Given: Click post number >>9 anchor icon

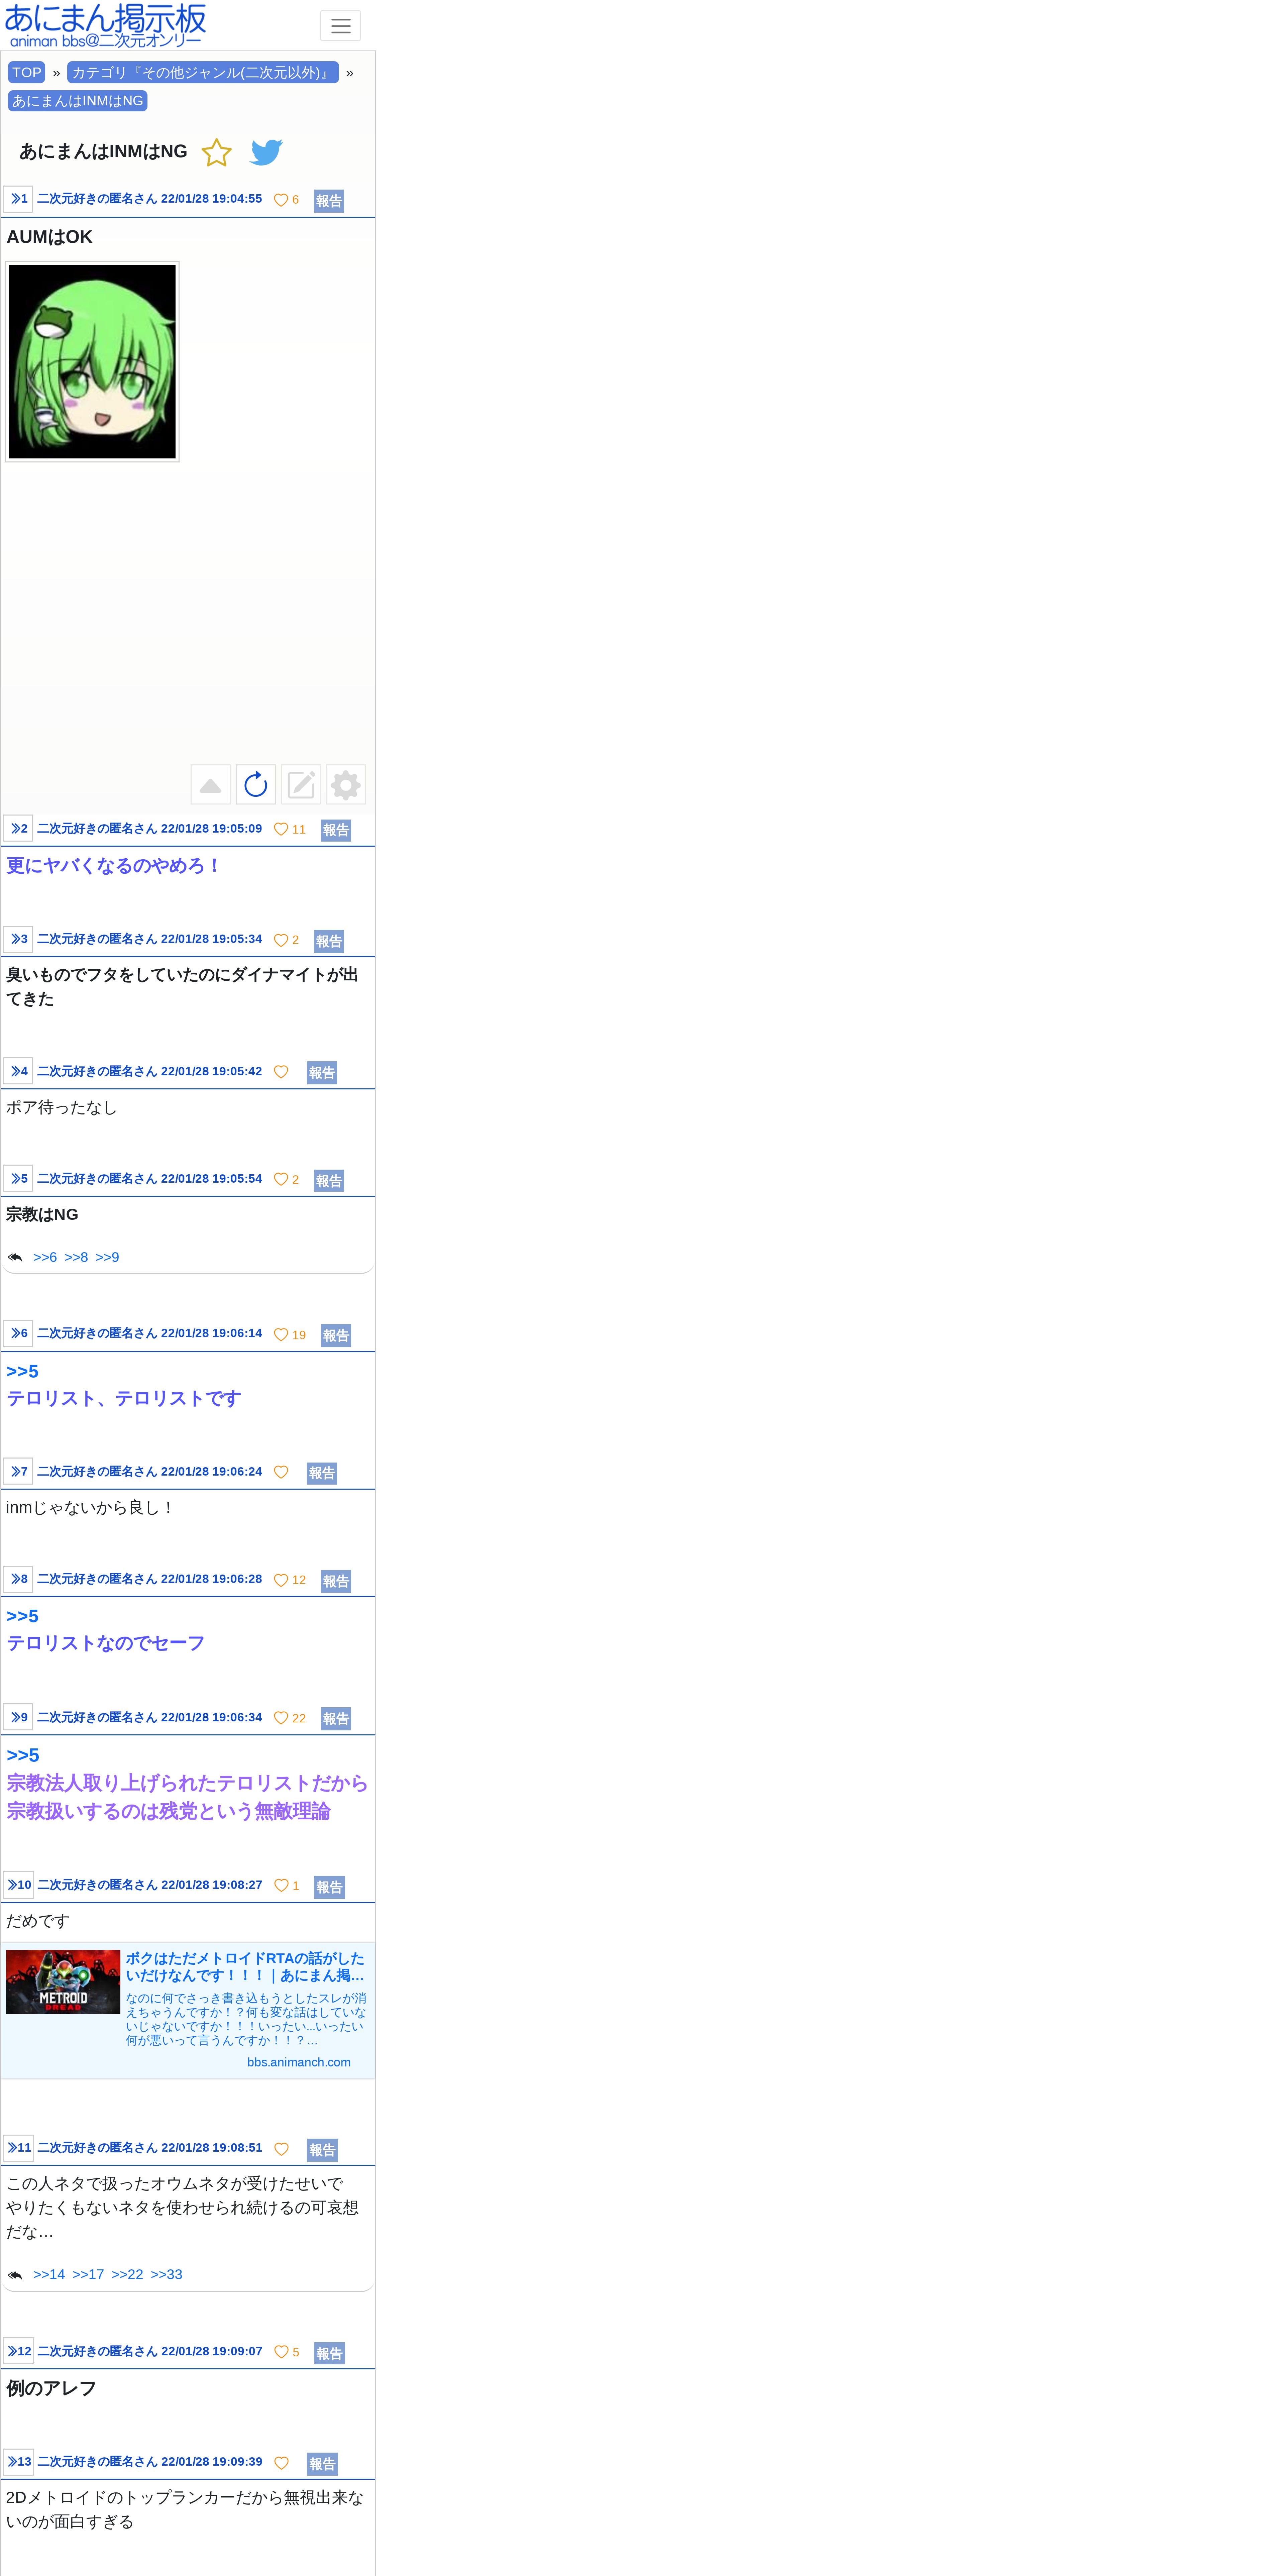Looking at the screenshot, I should (x=18, y=1717).
